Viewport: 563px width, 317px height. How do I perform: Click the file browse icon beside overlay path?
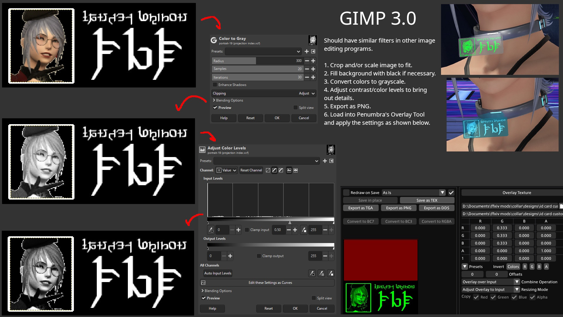pyautogui.click(x=561, y=206)
